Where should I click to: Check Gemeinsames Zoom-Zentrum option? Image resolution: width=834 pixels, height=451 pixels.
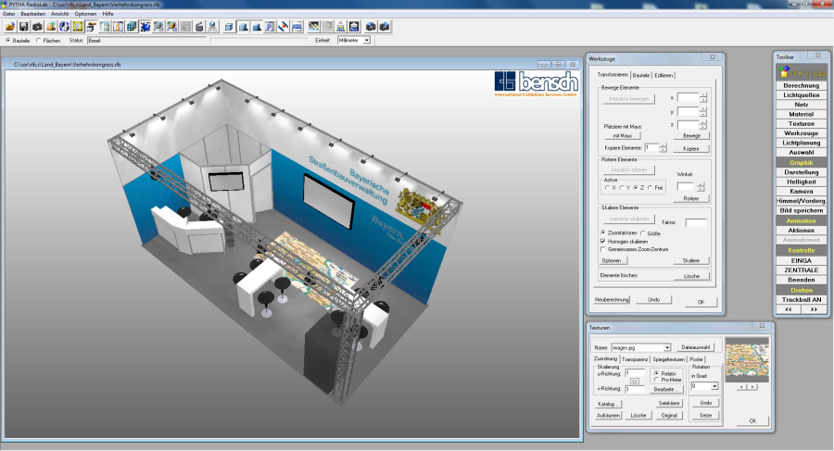point(603,249)
